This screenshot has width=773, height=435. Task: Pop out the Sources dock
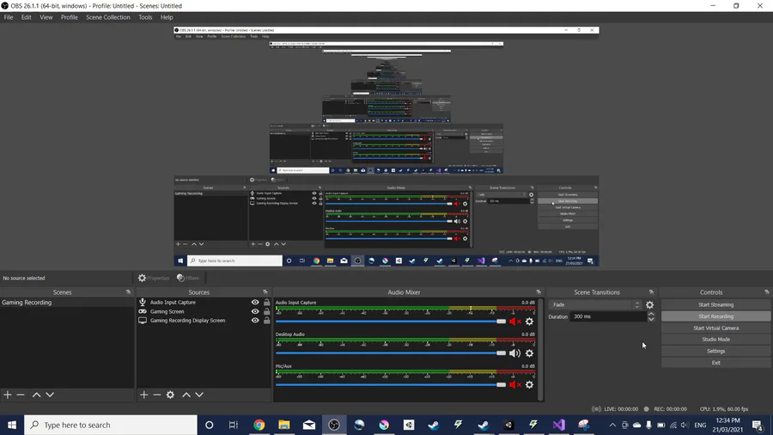pos(265,292)
